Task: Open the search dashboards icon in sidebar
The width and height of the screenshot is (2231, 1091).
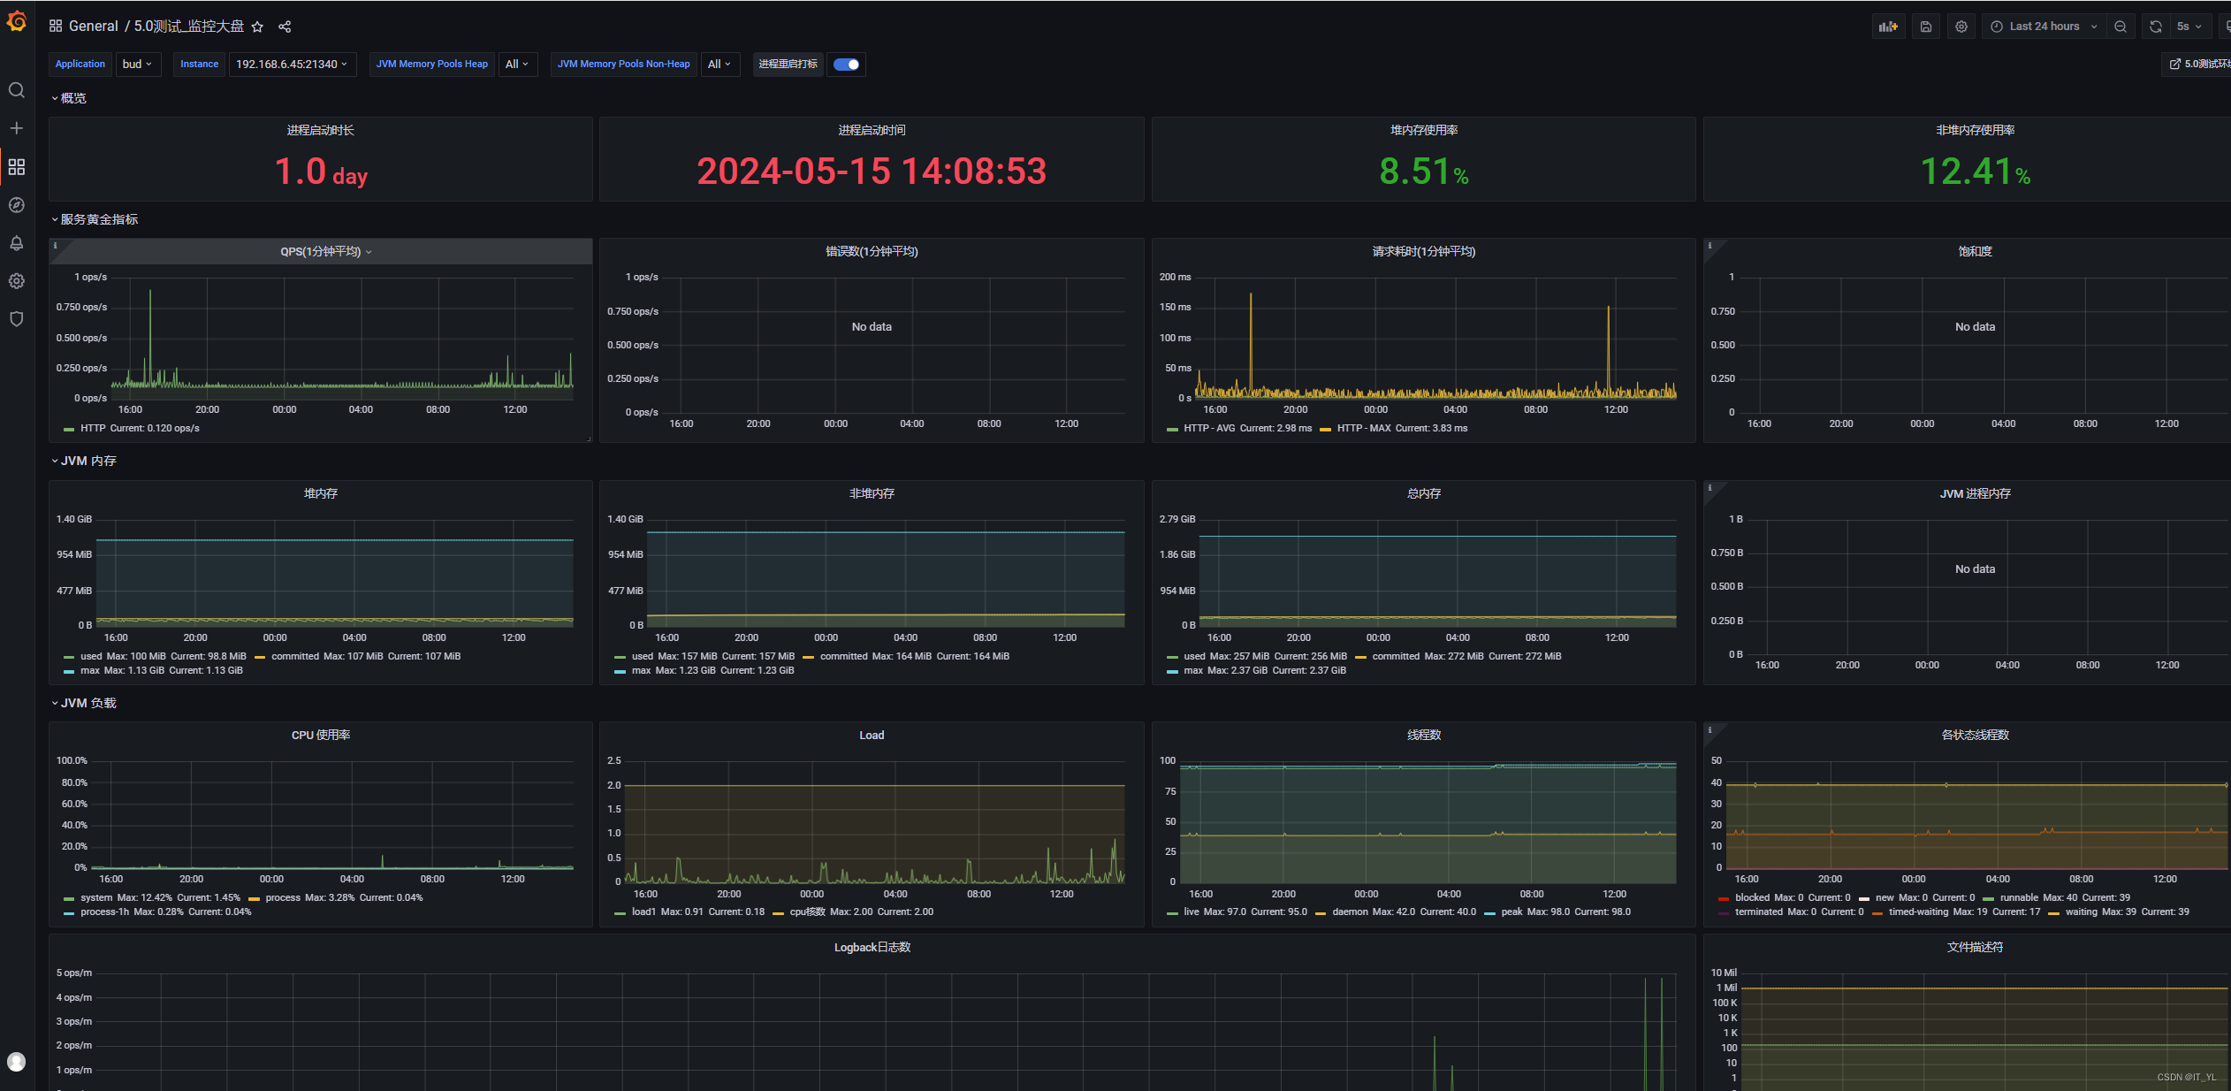Action: (x=16, y=90)
